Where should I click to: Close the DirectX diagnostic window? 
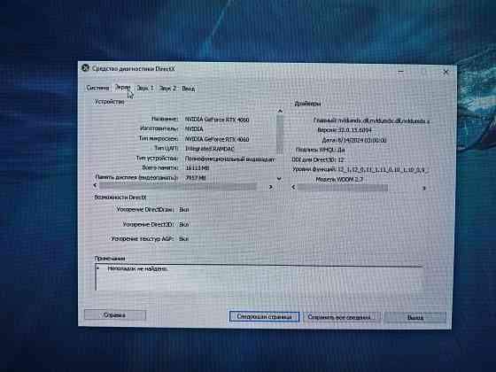coord(446,72)
